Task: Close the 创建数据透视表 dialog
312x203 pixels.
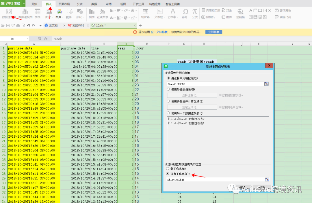Action: [269, 65]
